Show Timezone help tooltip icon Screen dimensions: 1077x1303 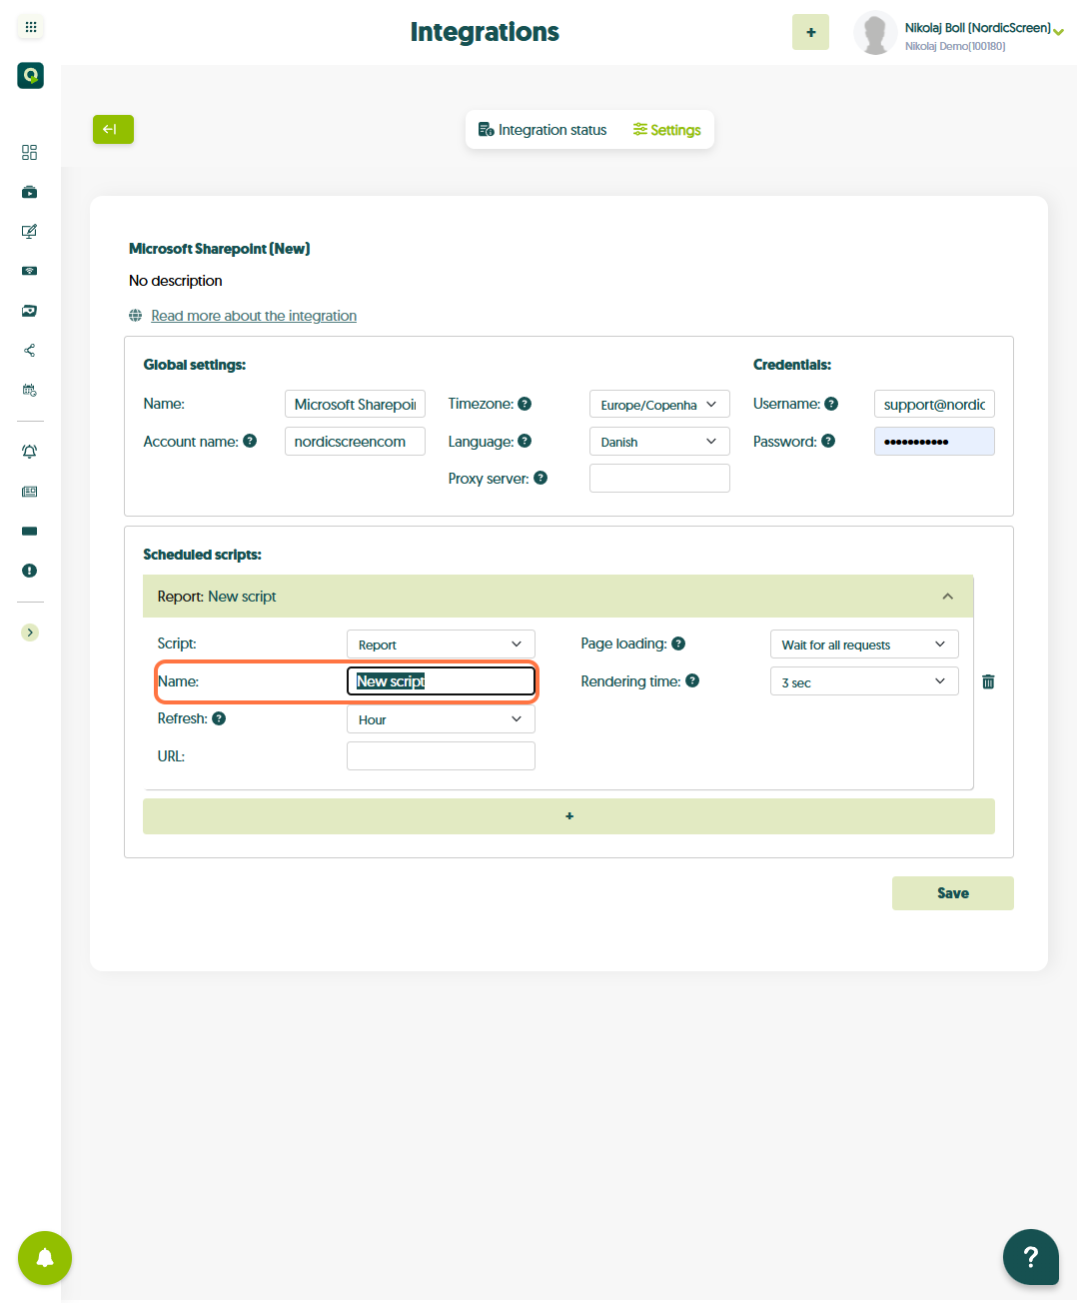point(525,404)
